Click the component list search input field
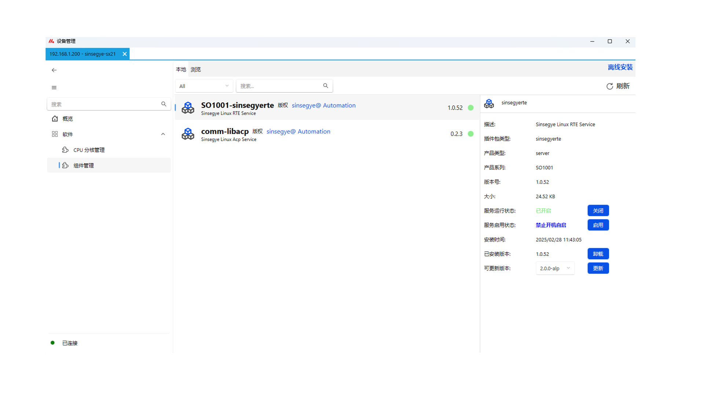This screenshot has height=396, width=704. point(279,86)
